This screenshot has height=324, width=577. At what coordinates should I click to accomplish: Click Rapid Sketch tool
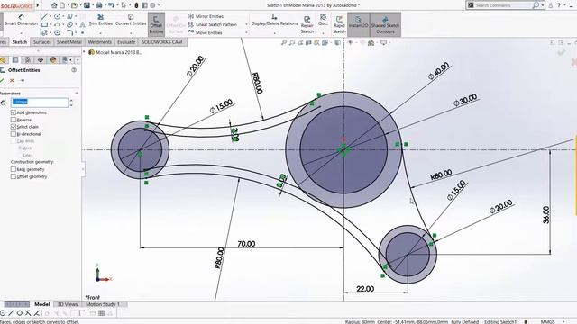[339, 24]
